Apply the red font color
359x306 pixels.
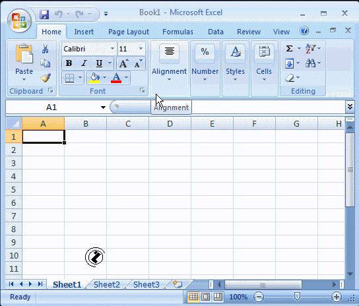coord(116,78)
